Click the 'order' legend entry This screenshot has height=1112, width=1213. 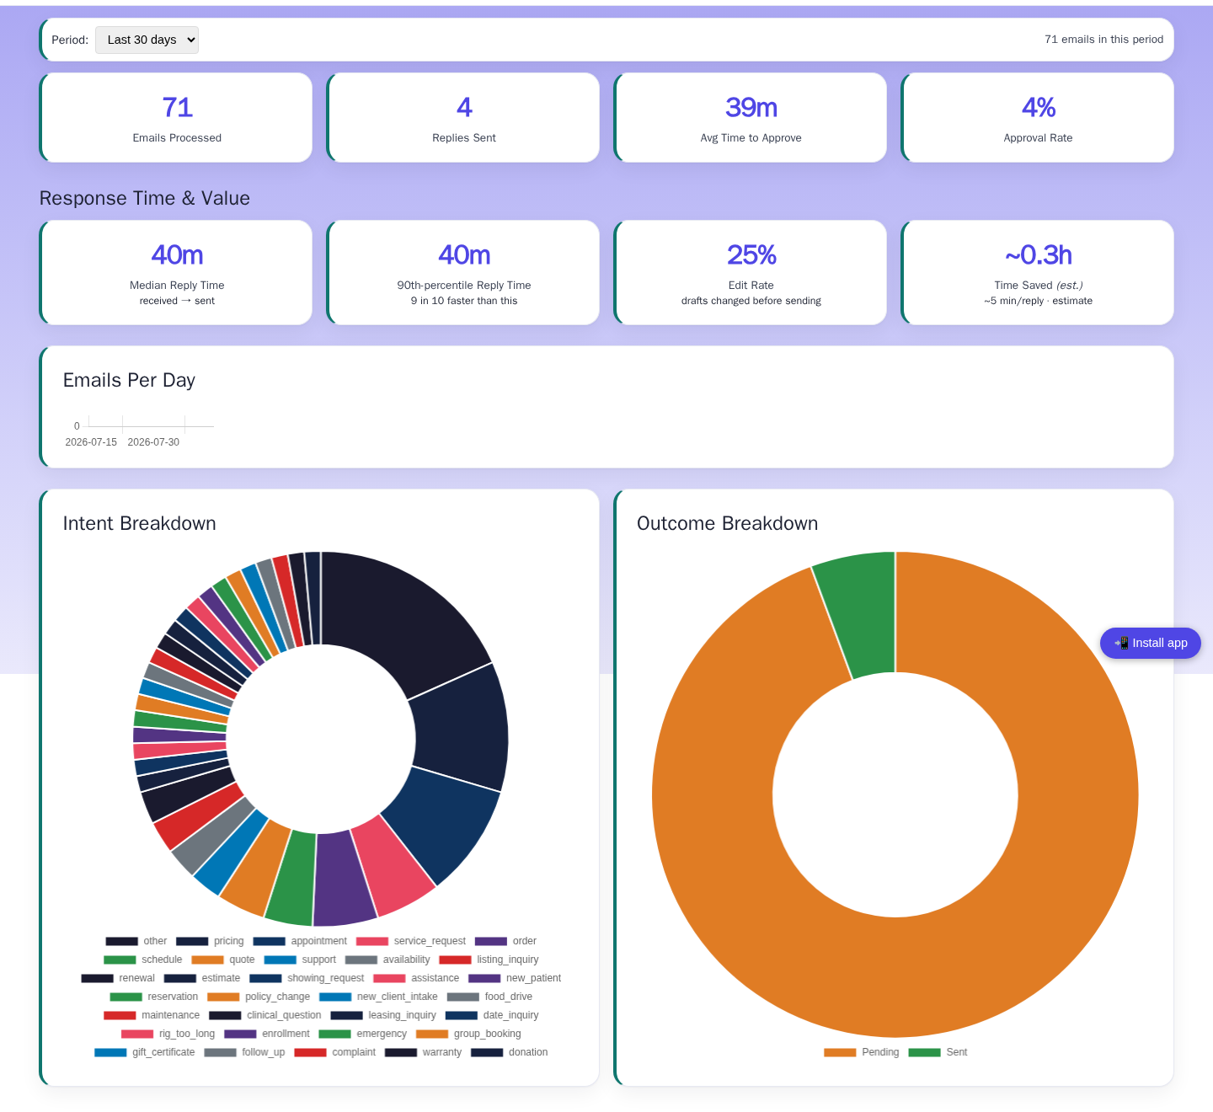[x=505, y=941]
